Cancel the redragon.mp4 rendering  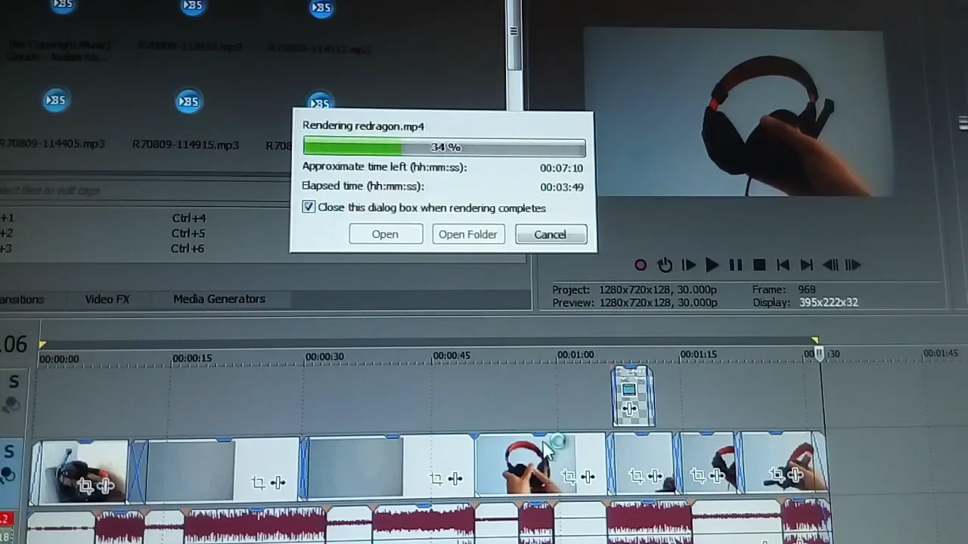pyautogui.click(x=550, y=234)
